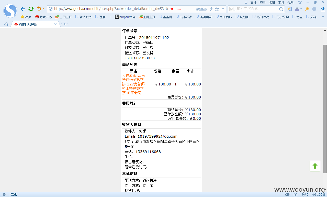Screen dimensions: 327x197
Task: Reload the page with the green refresh icon
Action: click(x=31, y=9)
